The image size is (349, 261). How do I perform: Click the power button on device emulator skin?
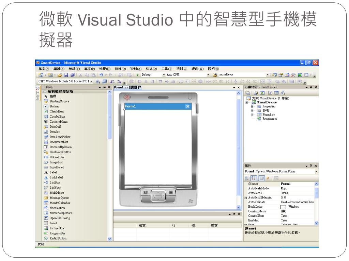[x=127, y=97]
